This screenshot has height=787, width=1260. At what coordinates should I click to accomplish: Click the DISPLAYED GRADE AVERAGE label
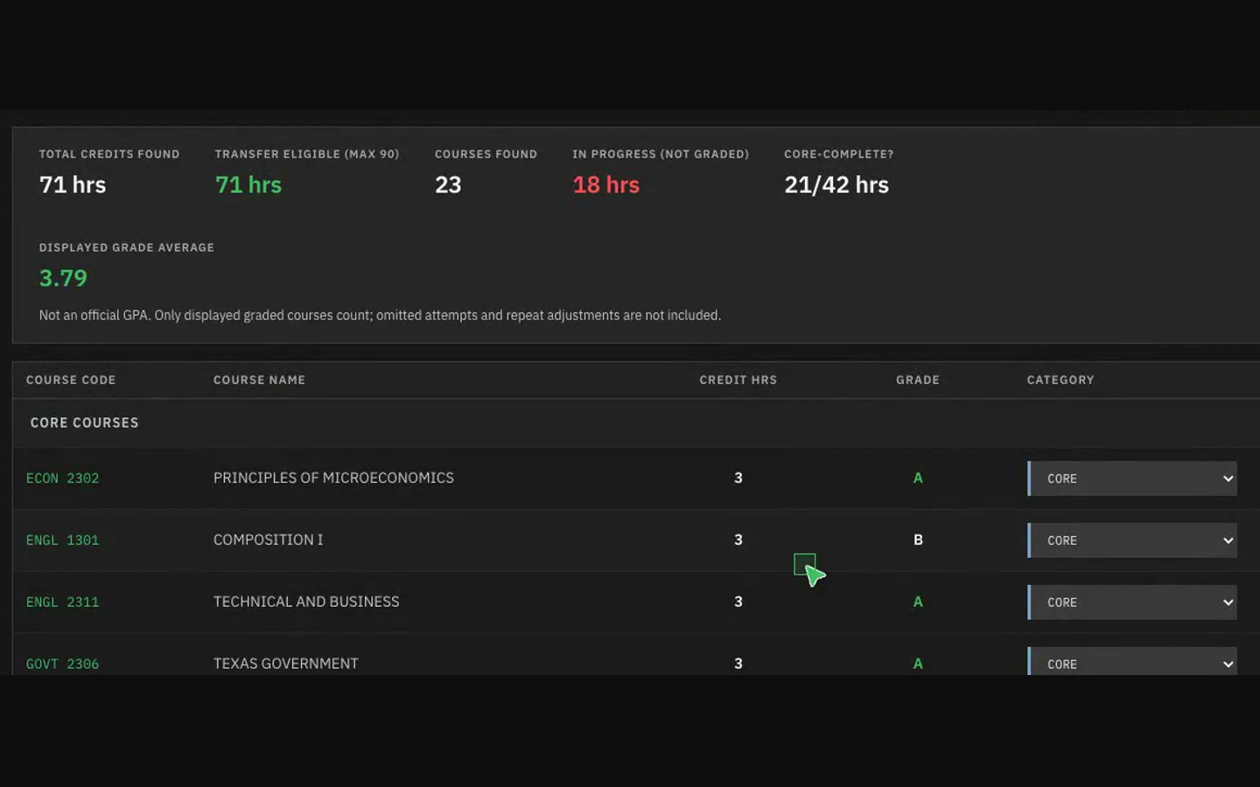pyautogui.click(x=127, y=247)
